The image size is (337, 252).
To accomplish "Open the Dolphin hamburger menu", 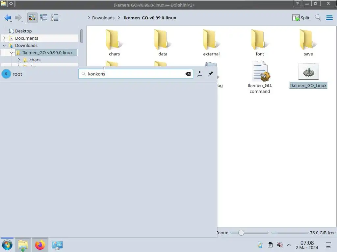I will [x=329, y=18].
